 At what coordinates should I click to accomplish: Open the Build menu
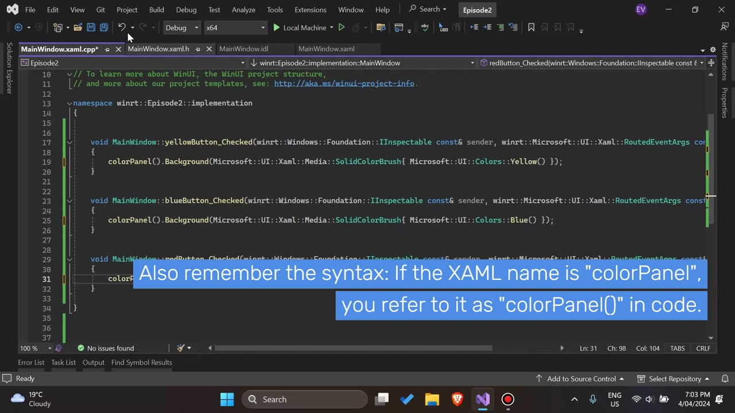point(156,10)
